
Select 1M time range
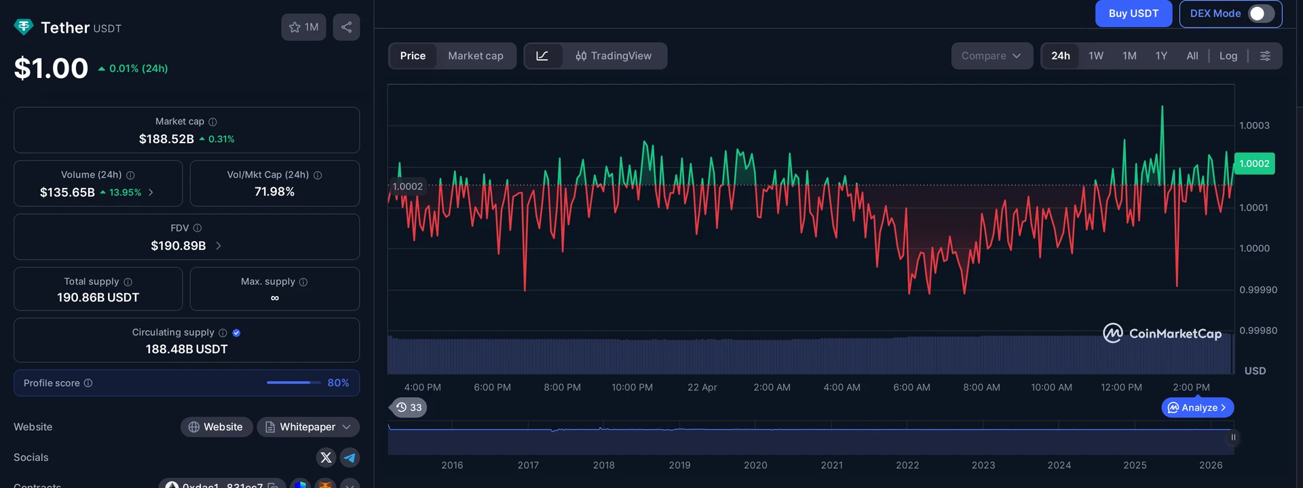[x=1129, y=56]
